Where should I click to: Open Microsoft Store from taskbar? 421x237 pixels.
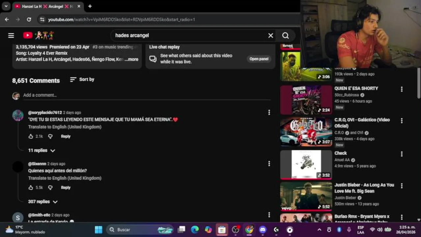(222, 229)
